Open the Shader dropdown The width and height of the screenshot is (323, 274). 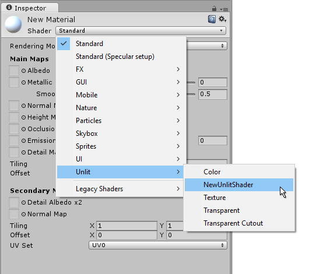coord(141,31)
